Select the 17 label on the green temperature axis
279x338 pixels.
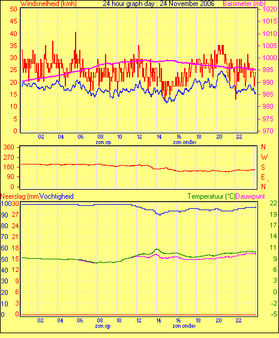click(x=273, y=226)
